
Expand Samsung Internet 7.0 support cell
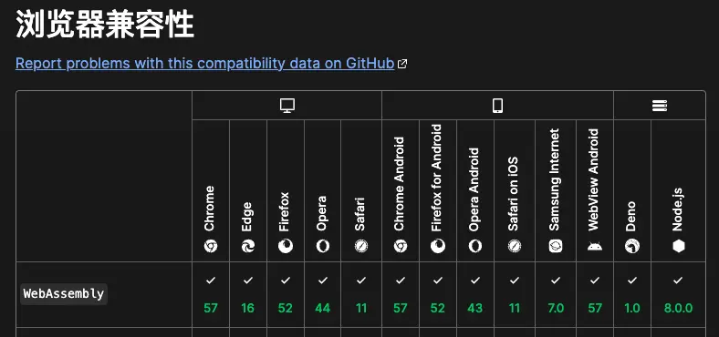tap(556, 294)
